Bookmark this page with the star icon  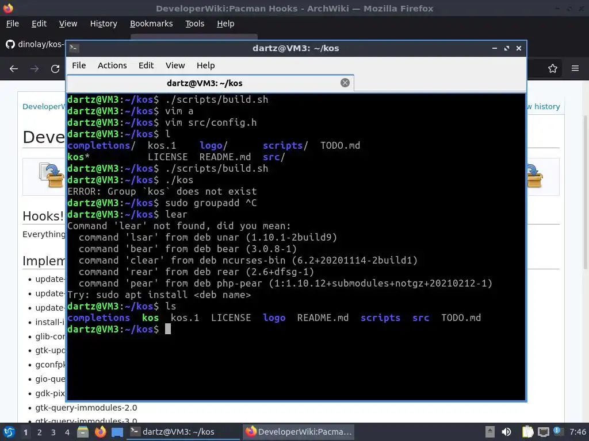click(553, 69)
